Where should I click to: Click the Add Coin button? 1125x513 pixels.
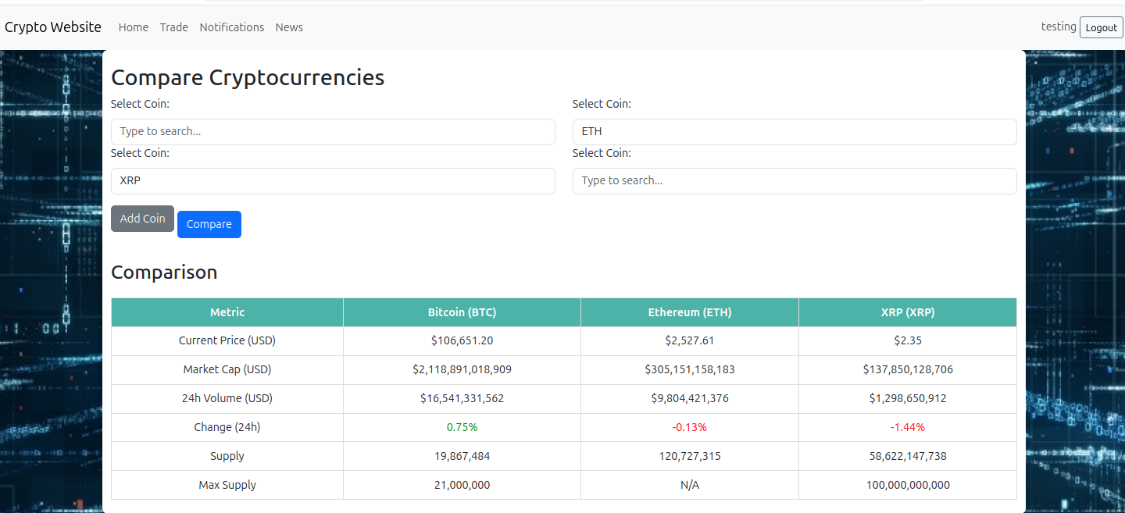142,219
